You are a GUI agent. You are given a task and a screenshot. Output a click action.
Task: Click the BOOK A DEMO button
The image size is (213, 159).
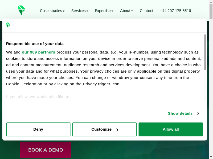click(x=46, y=150)
